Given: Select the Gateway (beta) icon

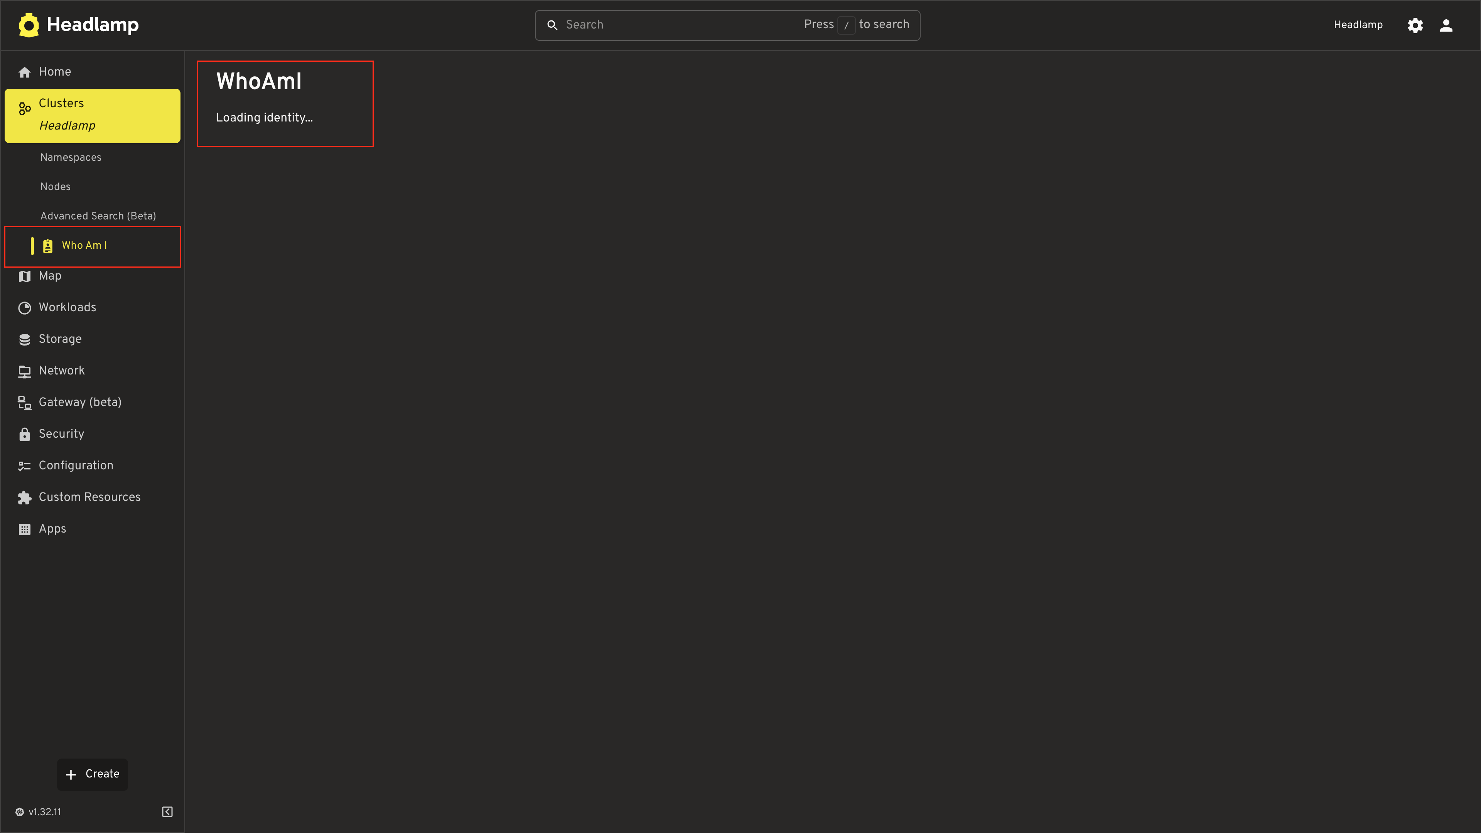Looking at the screenshot, I should click(x=24, y=402).
